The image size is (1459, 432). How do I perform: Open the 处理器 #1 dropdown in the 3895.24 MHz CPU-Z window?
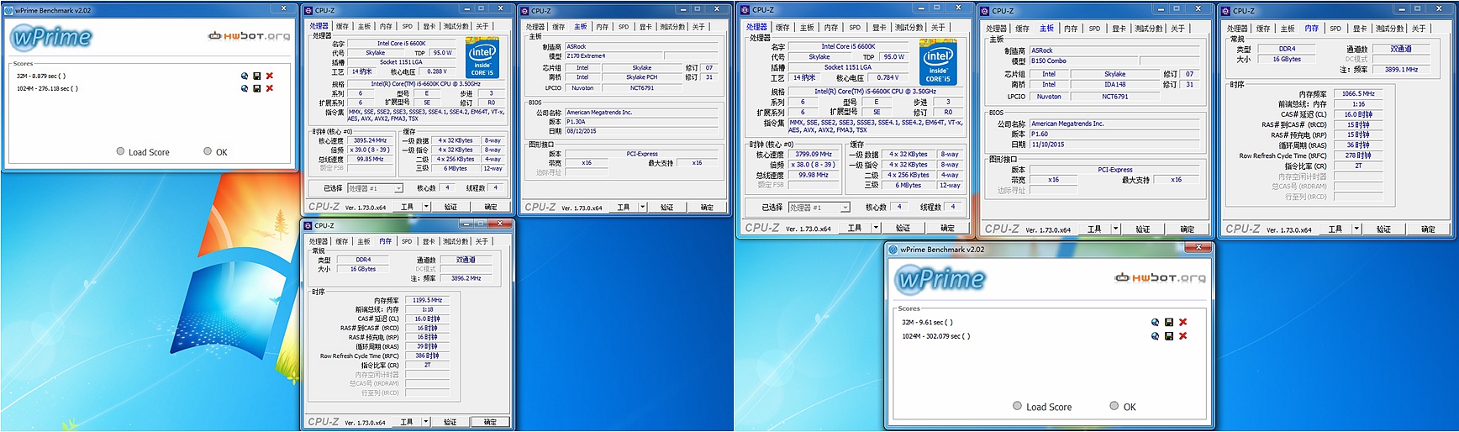375,188
